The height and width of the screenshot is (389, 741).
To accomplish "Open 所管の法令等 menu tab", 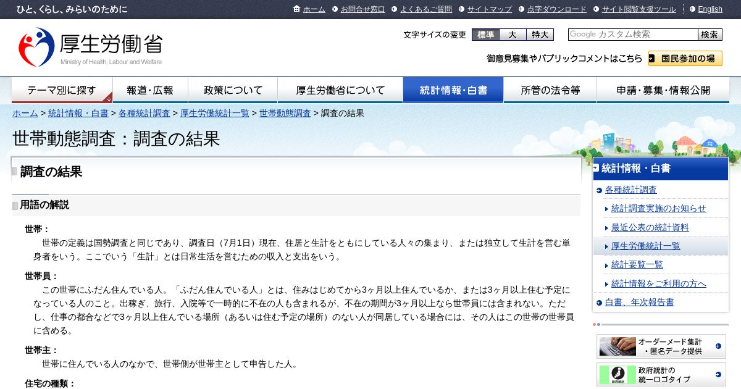I will tap(550, 90).
